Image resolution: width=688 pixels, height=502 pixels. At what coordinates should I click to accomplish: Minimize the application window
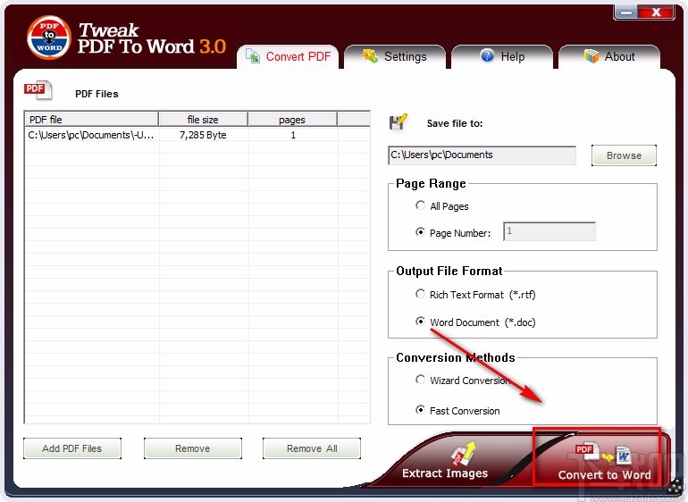coord(626,13)
